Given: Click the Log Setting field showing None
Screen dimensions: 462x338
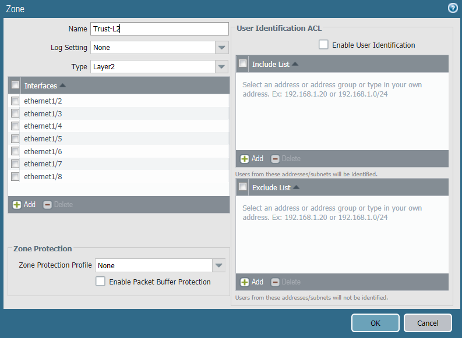Looking at the screenshot, I should click(153, 47).
